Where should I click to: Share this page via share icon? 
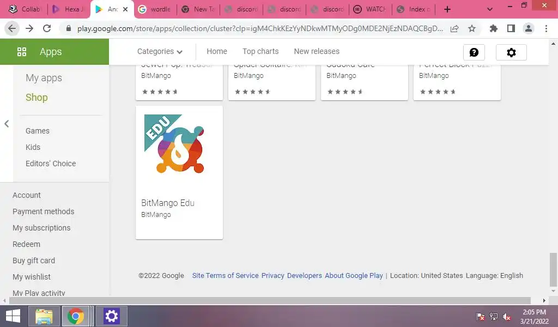454,28
